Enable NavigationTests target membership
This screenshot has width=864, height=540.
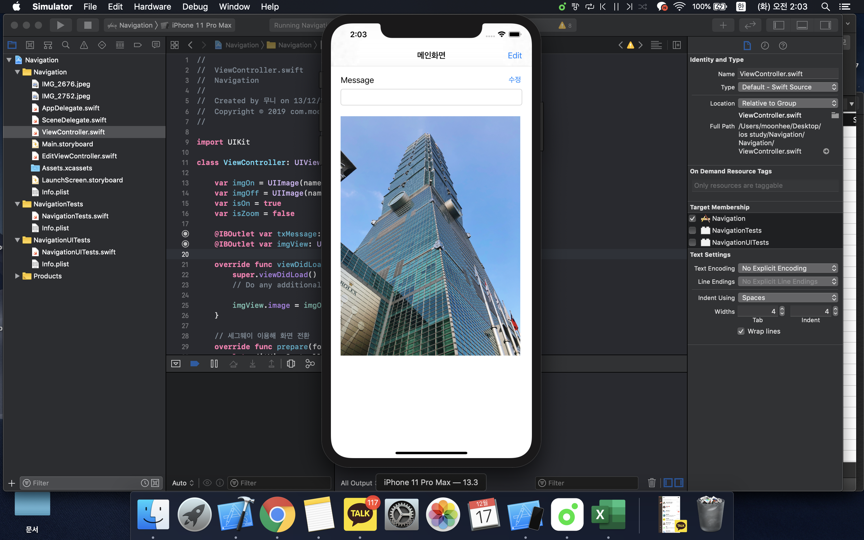point(693,230)
